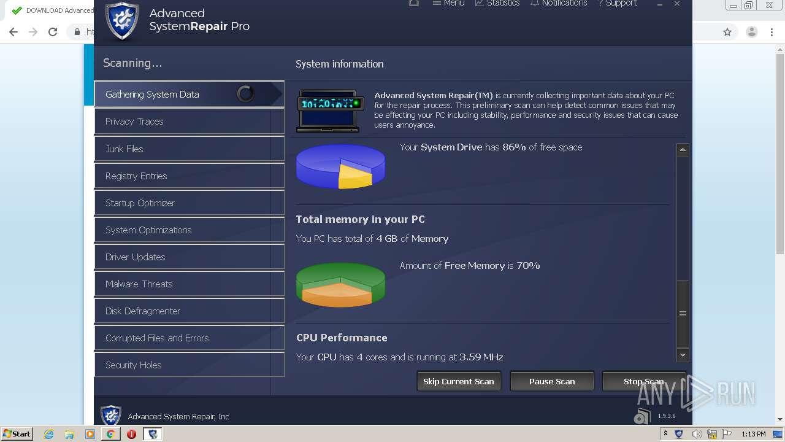The width and height of the screenshot is (785, 442).
Task: Select System Optimizations scan step
Action: pyautogui.click(x=189, y=230)
